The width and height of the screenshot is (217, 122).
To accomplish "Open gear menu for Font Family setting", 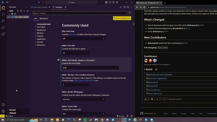I will tap(59, 60).
